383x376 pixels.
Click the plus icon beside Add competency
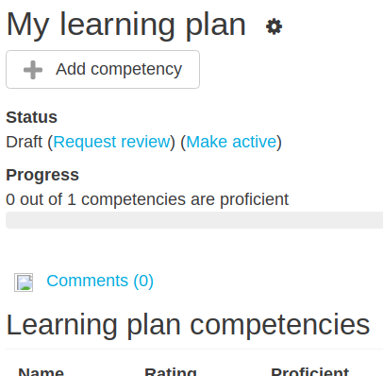(x=33, y=70)
